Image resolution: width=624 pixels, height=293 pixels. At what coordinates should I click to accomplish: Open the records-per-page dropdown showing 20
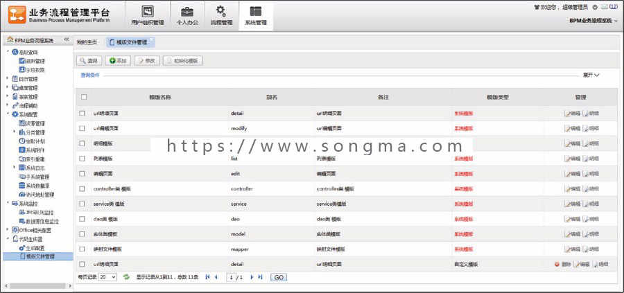[107, 277]
